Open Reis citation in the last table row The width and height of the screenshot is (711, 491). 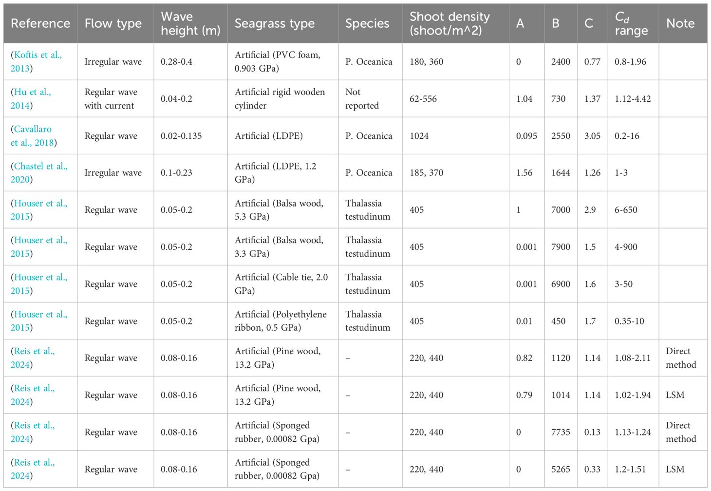coord(34,462)
